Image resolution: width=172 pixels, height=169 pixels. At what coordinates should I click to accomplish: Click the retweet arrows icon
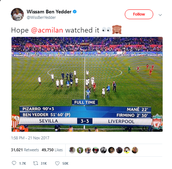point(35,163)
